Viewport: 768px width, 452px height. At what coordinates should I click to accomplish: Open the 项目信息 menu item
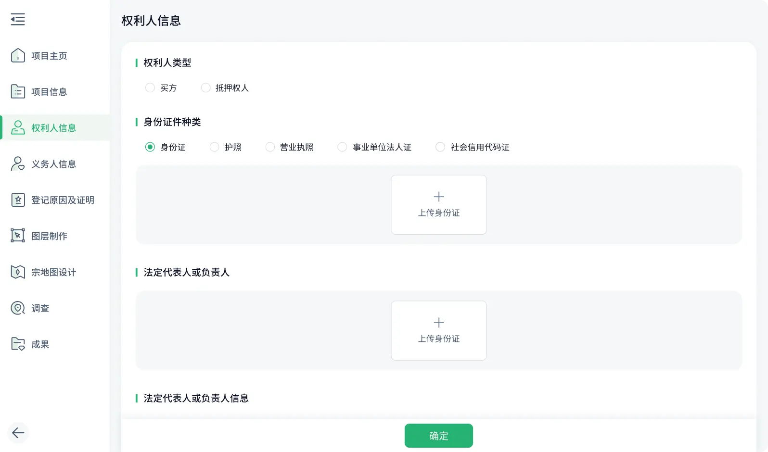[x=55, y=92]
